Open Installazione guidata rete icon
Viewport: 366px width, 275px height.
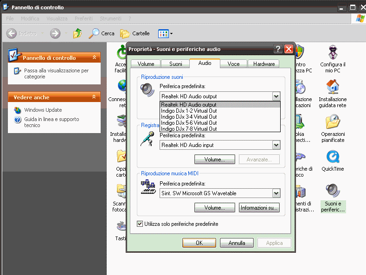[332, 87]
